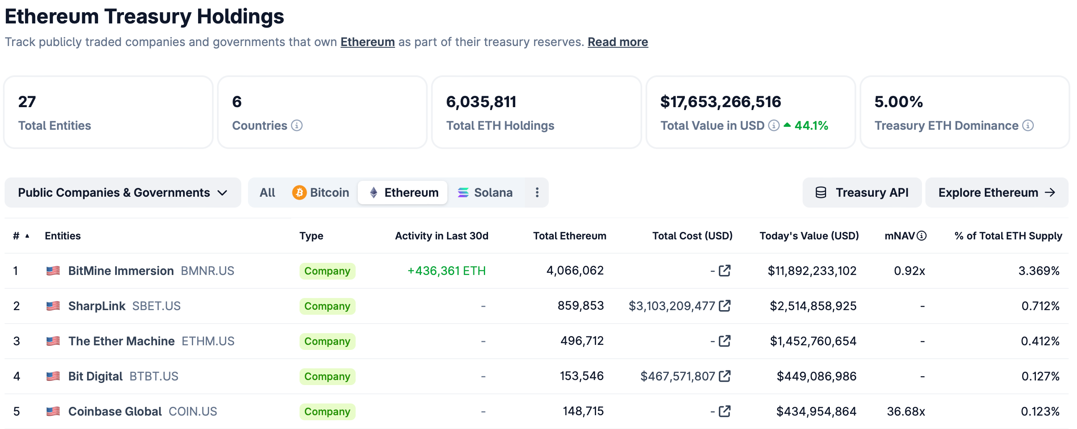Open the three-dot overflow menu beside Solana
Screen dimensions: 1077x429
[537, 192]
